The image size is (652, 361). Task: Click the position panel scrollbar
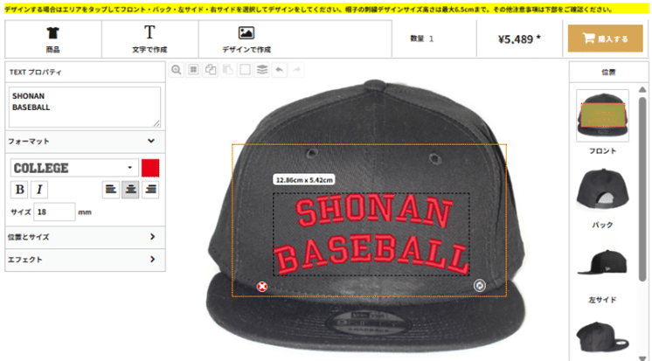point(642,189)
